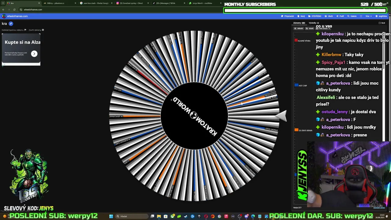The image size is (391, 220).
Task: Shuffle entries with Náhodně button
Action: (299, 28)
